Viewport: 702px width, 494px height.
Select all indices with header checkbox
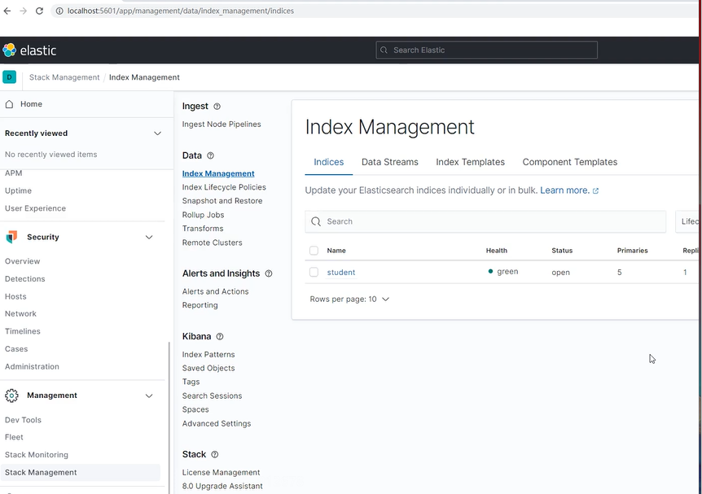(x=314, y=251)
